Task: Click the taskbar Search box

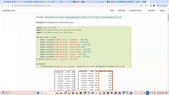Action: click(x=49, y=93)
